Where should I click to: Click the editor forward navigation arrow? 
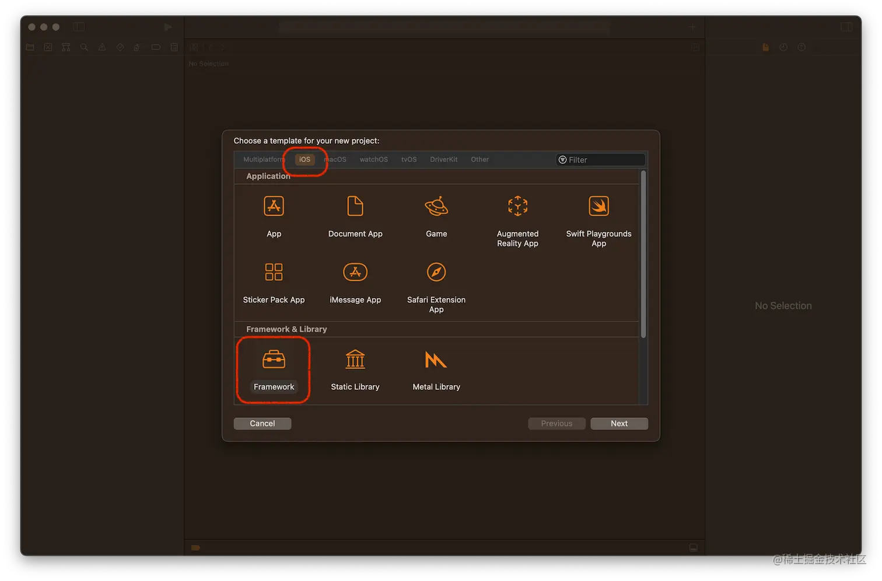[222, 47]
